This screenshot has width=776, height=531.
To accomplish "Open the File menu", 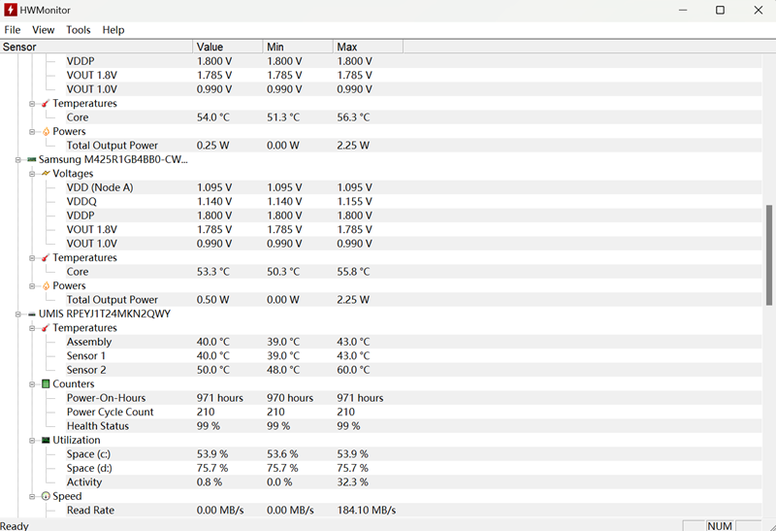I will pyautogui.click(x=12, y=30).
